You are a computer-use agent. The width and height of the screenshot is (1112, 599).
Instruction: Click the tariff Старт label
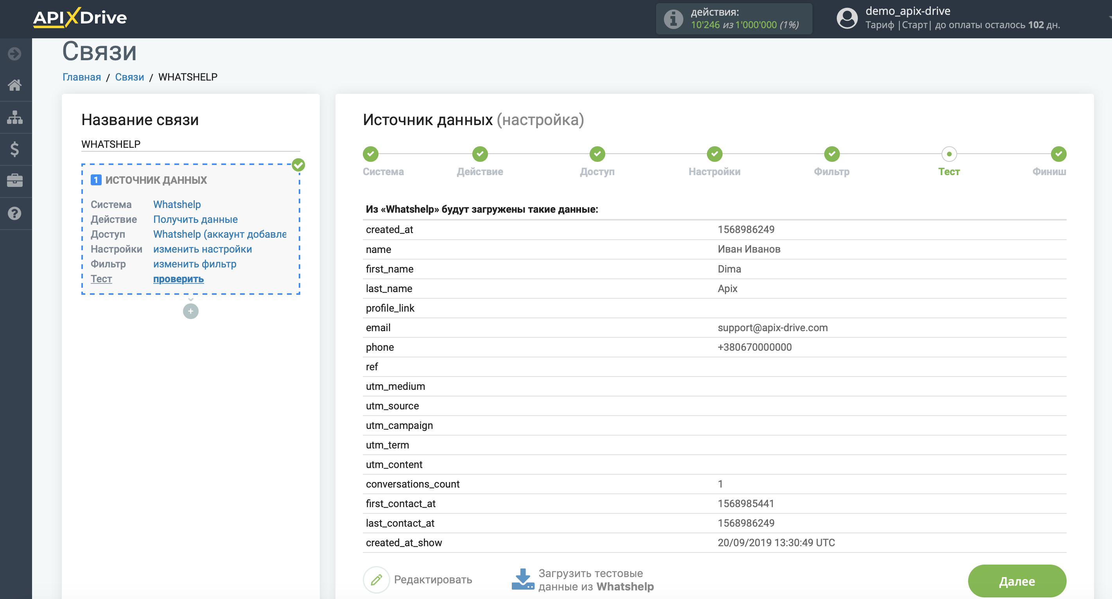tap(914, 25)
